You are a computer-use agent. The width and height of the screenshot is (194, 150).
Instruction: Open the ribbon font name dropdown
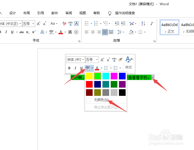point(20,24)
